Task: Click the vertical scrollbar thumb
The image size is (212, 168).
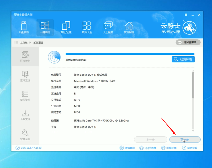Action: (x=193, y=85)
